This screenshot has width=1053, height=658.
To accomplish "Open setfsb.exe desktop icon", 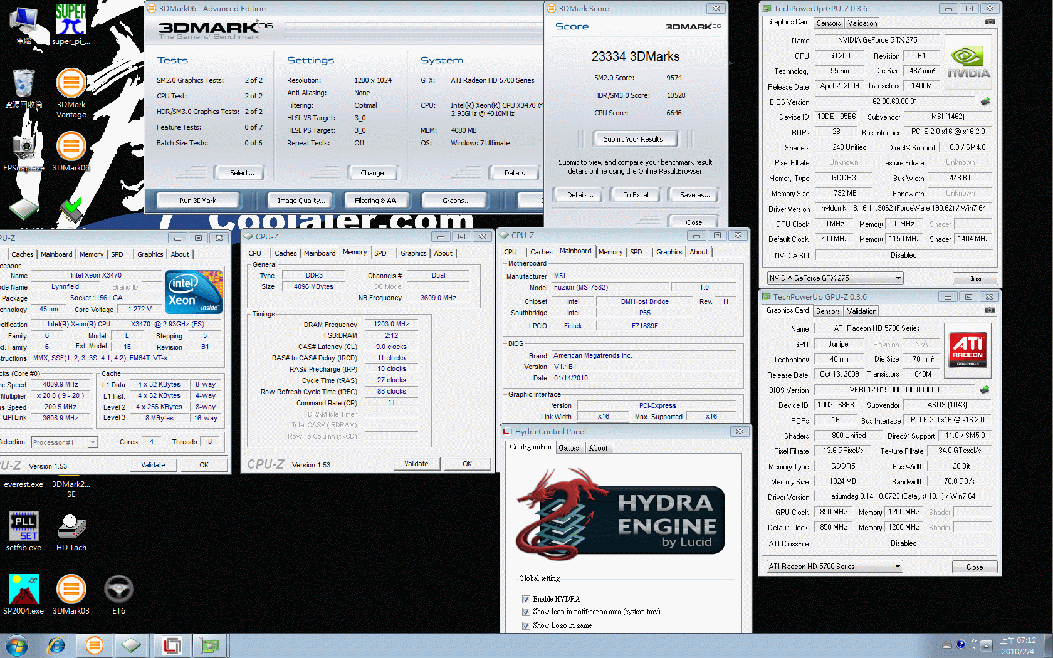I will (24, 531).
